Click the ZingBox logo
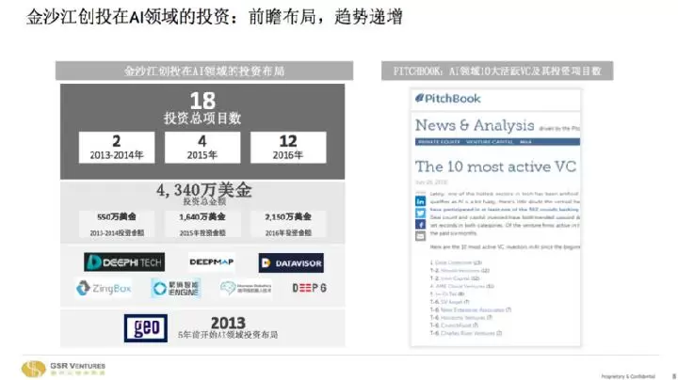Viewport: 678px width, 380px height. point(107,289)
